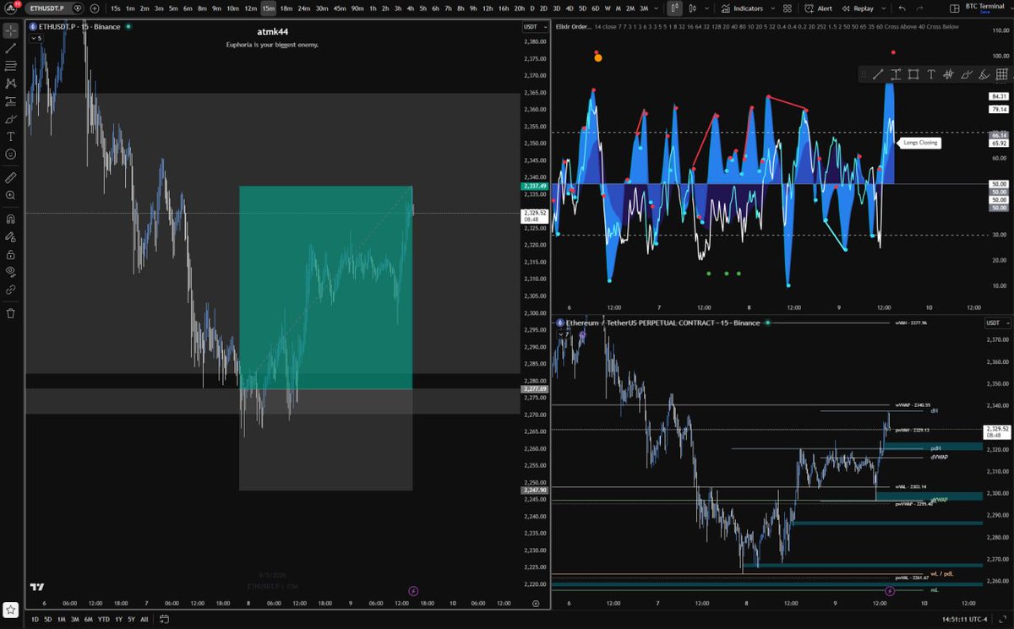
Task: Select the 3M date range
Action: coord(75,619)
